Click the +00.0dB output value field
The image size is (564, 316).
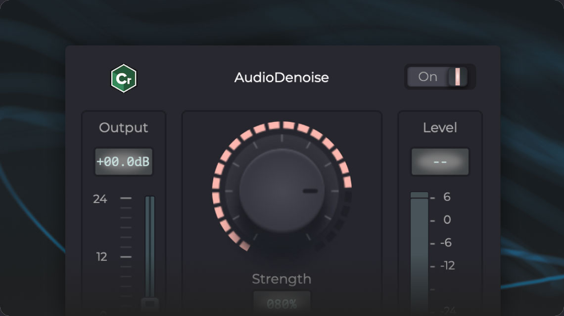123,161
